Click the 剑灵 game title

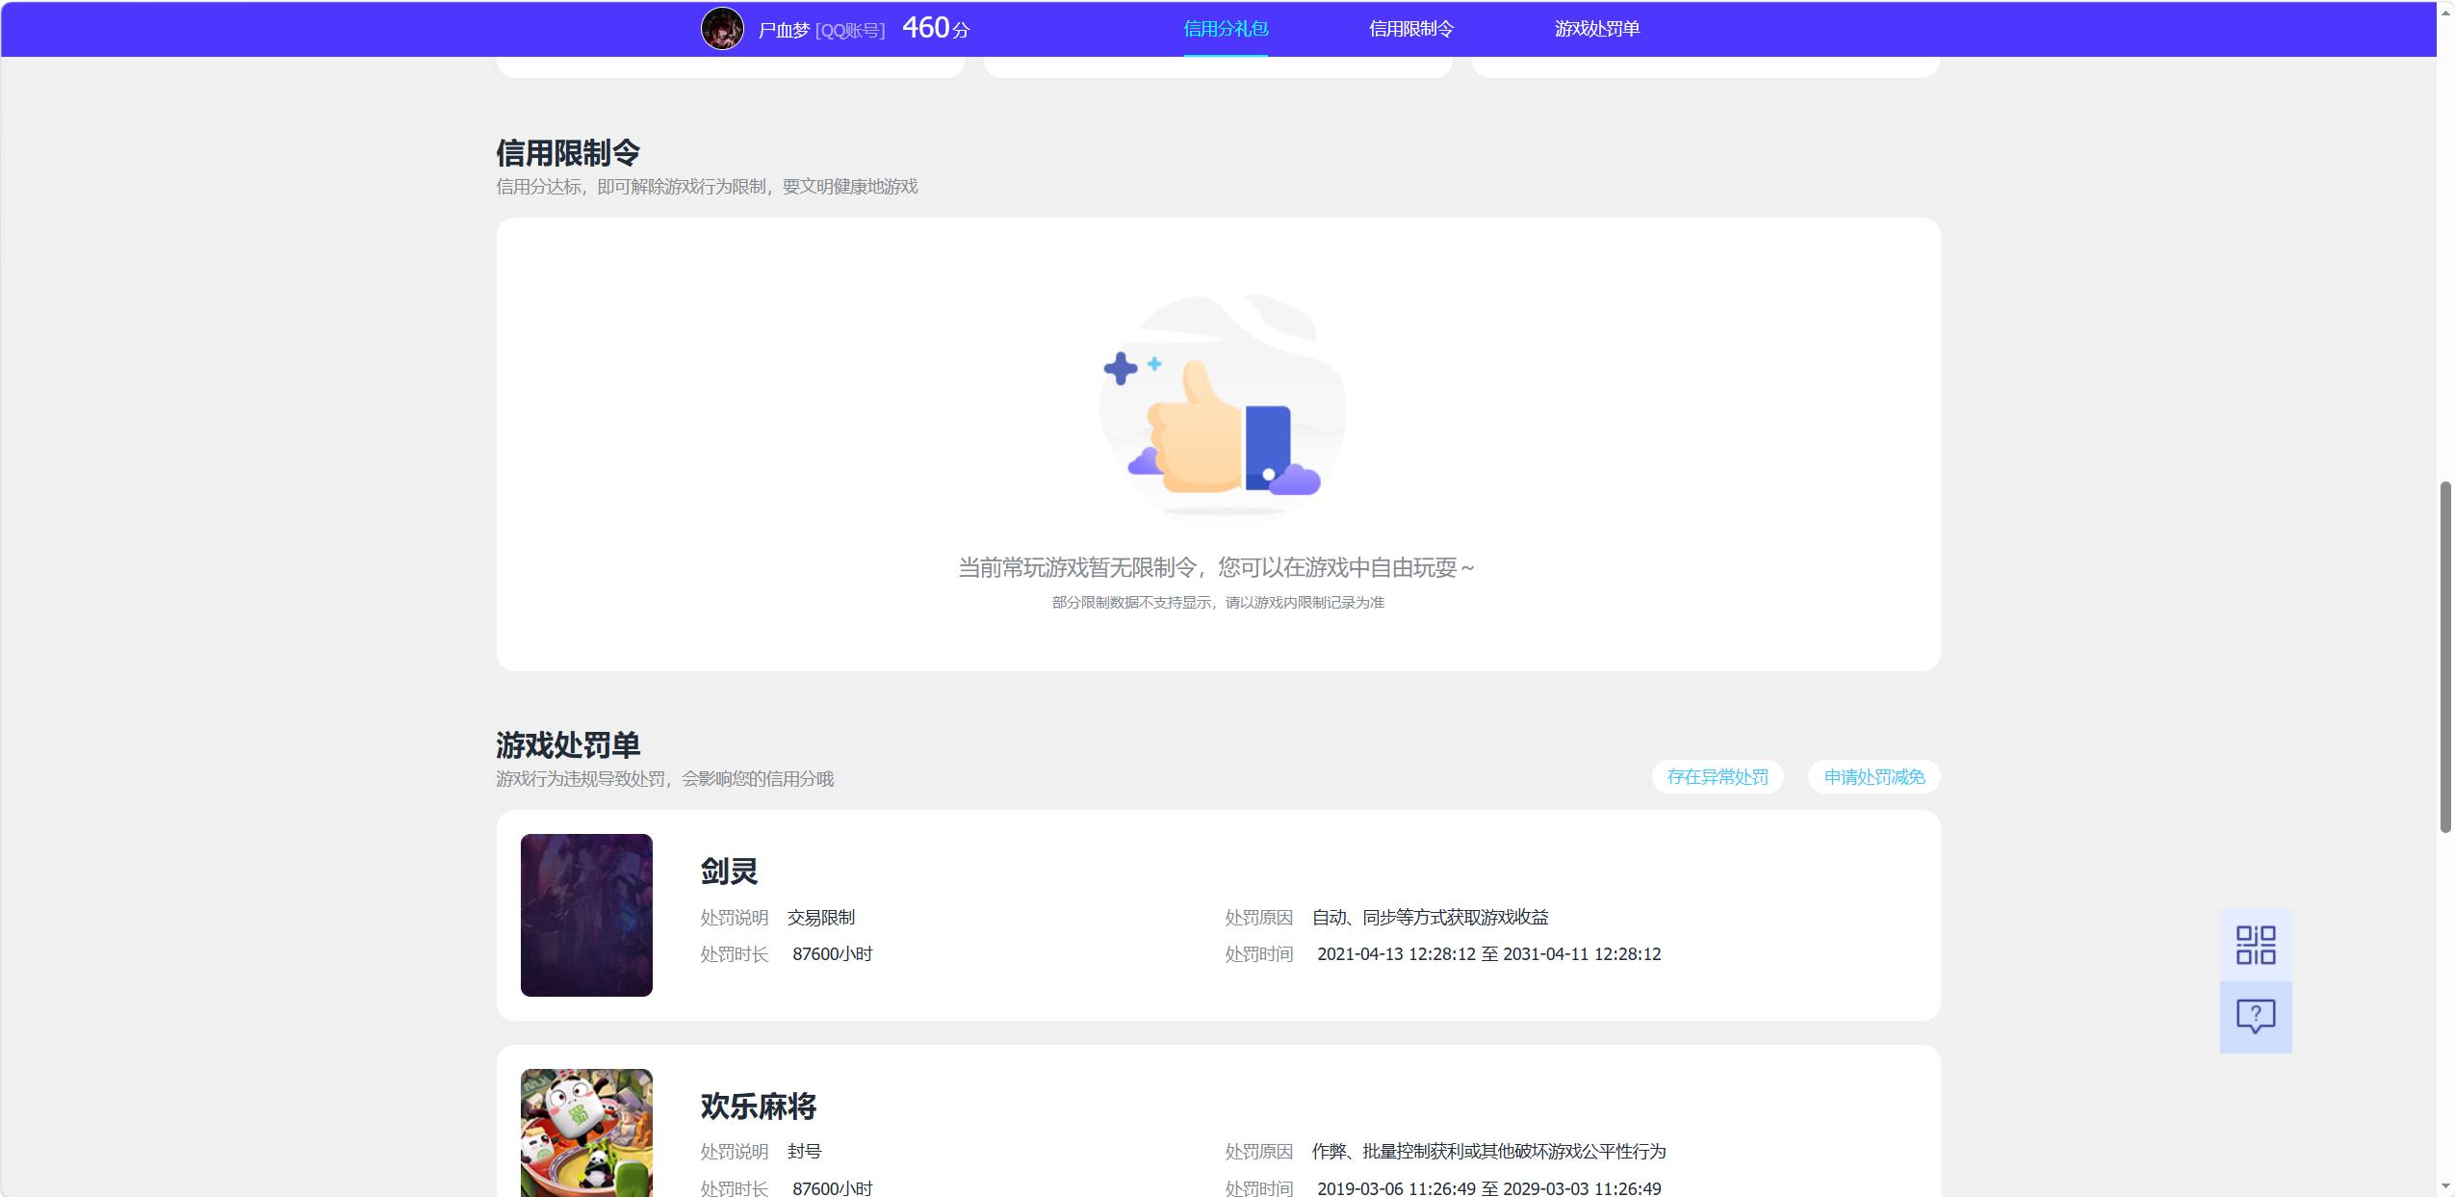point(729,872)
